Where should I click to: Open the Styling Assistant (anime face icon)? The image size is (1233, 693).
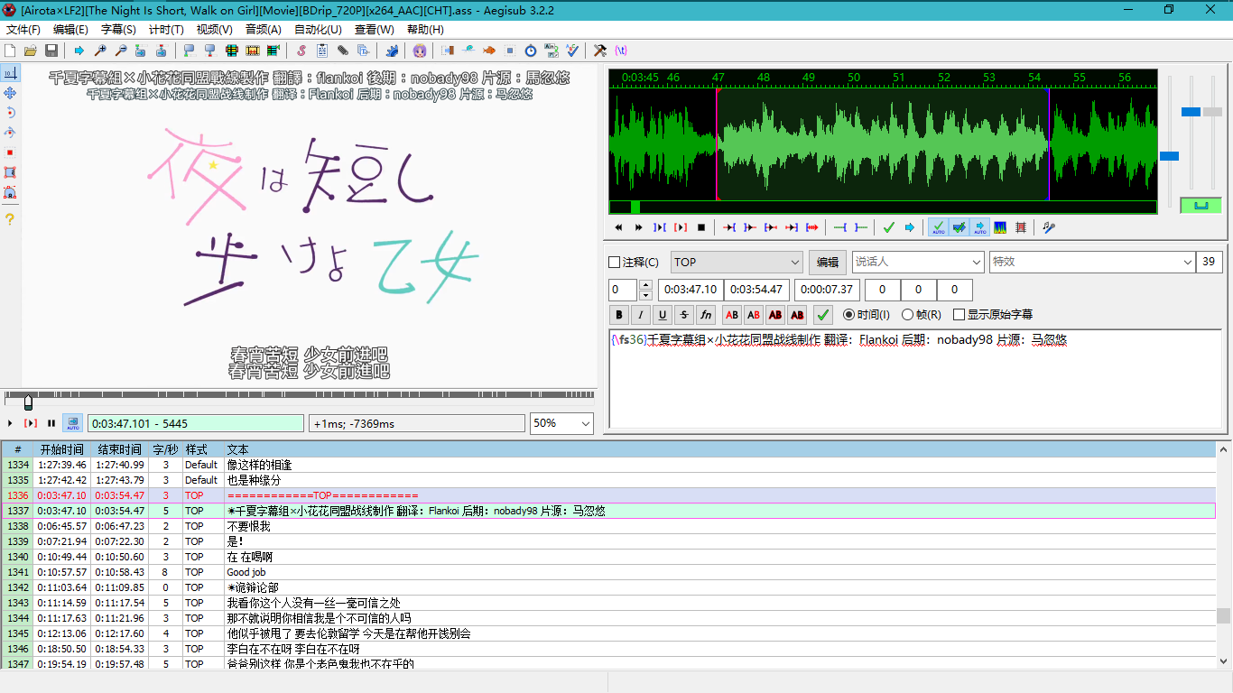coord(419,50)
